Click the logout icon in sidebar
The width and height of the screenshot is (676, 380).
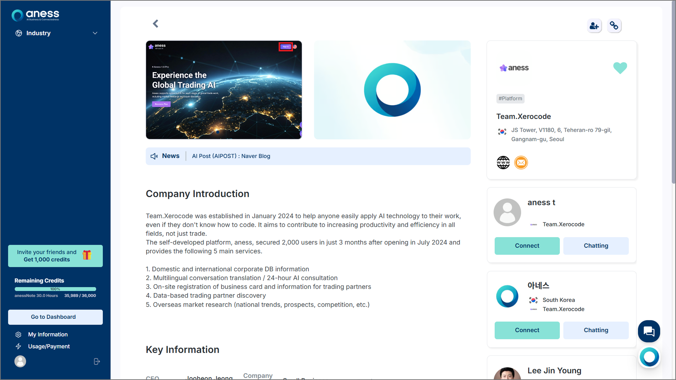(x=97, y=361)
